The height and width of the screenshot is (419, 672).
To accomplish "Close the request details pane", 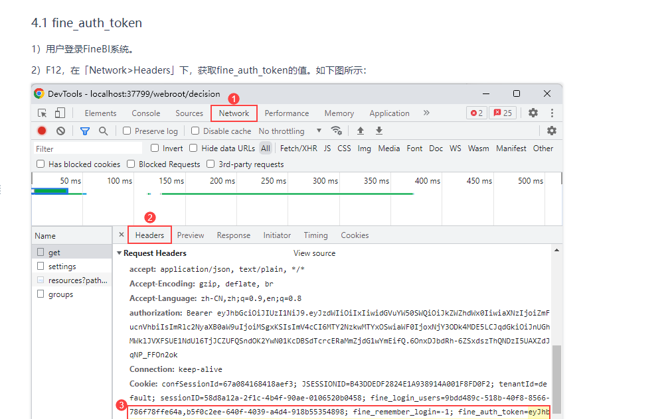I will click(x=122, y=235).
